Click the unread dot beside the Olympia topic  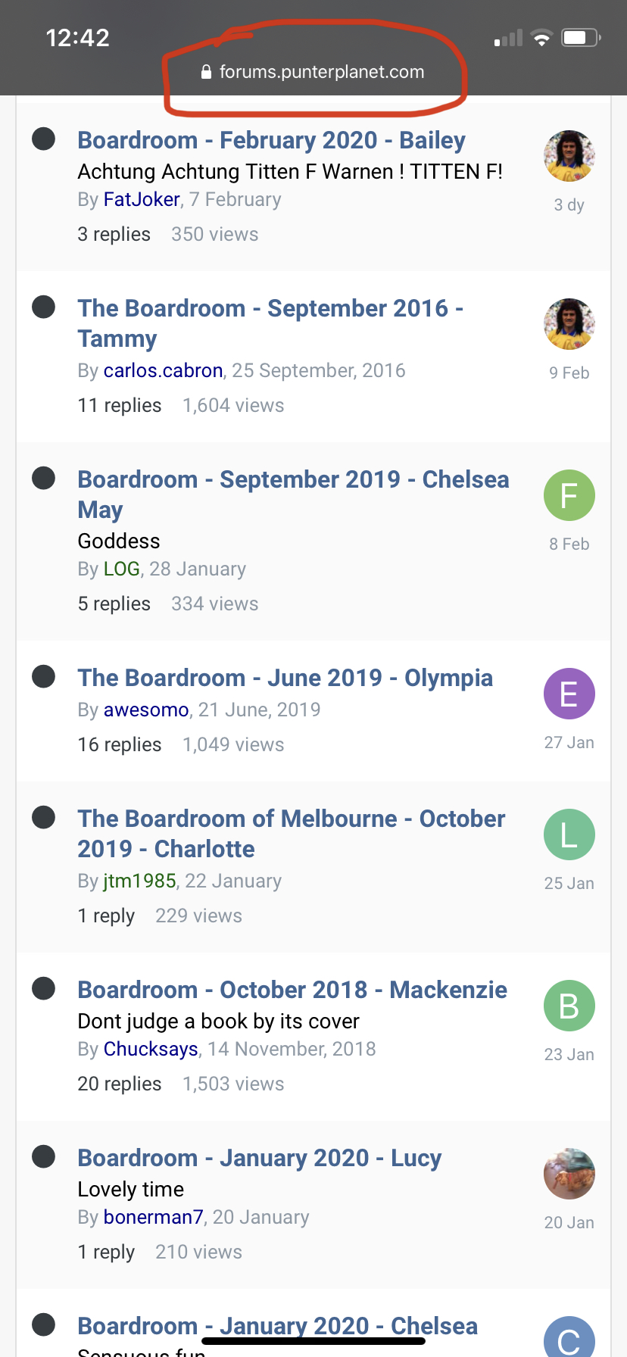(x=44, y=676)
